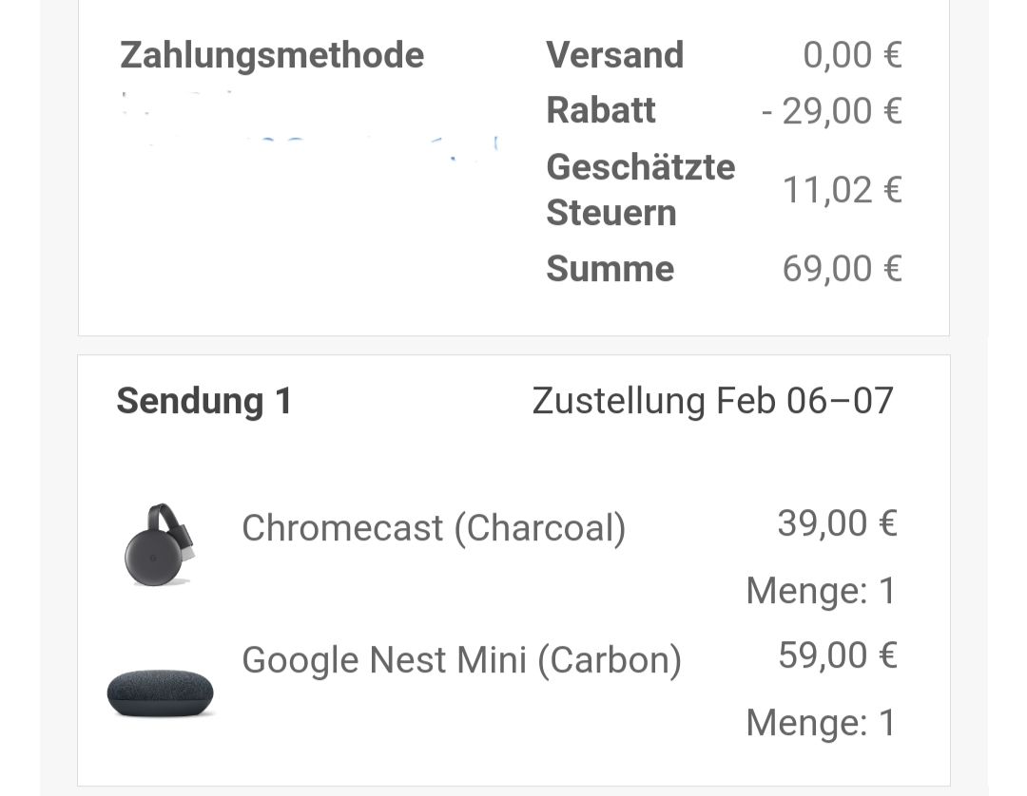
Task: Select the 69,00 € total amount
Action: coord(843,269)
